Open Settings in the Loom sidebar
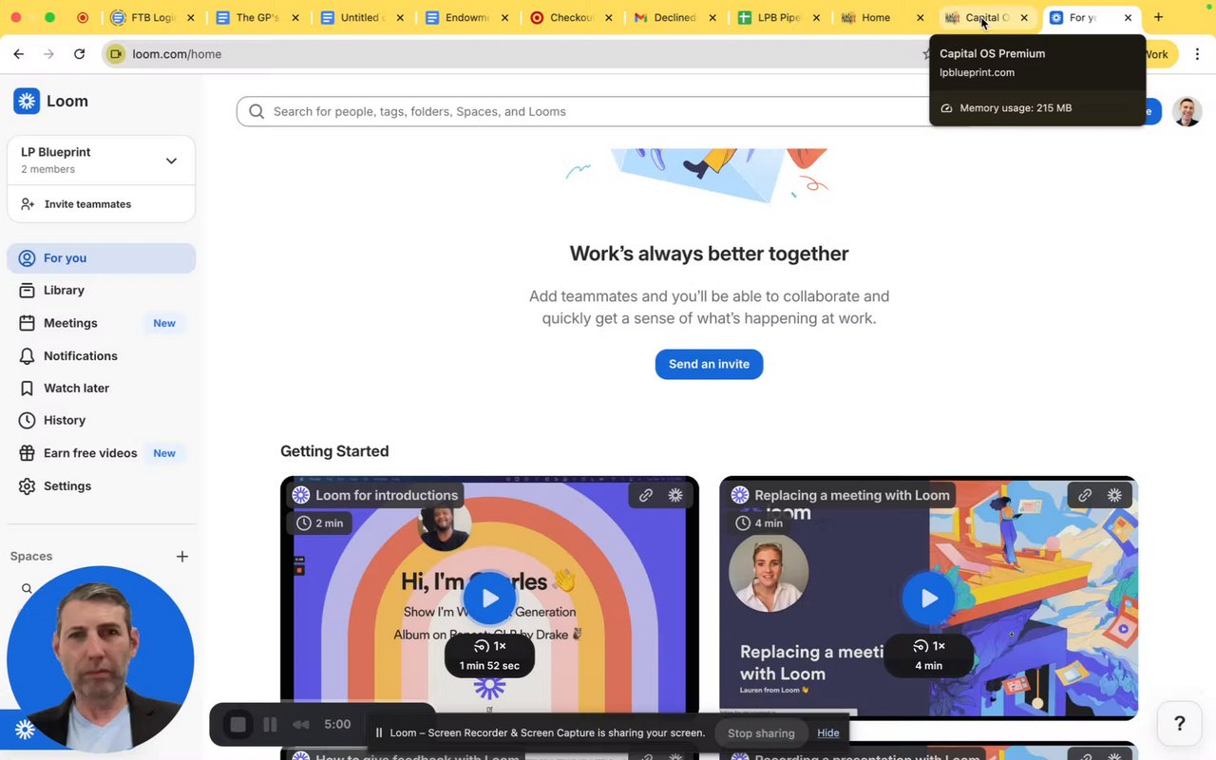Image resolution: width=1216 pixels, height=760 pixels. point(101,485)
